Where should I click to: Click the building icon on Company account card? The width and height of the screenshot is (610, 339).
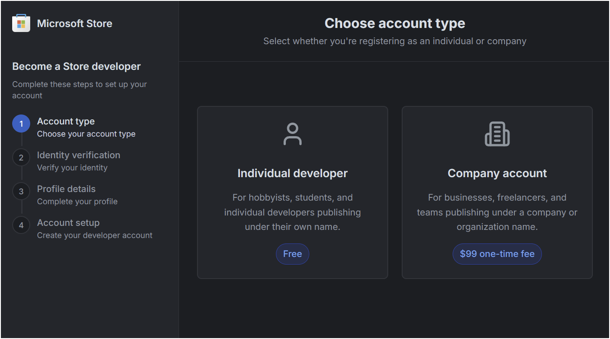497,134
